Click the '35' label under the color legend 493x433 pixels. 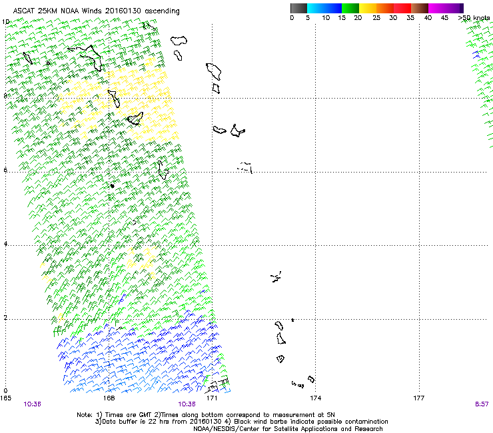pyautogui.click(x=410, y=18)
